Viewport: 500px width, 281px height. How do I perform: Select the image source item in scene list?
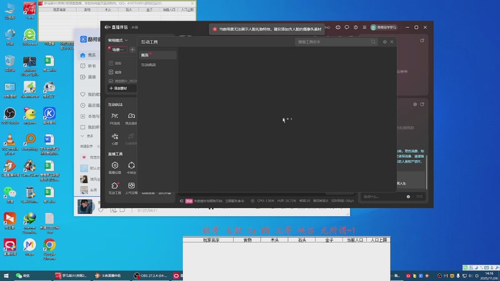click(x=122, y=81)
